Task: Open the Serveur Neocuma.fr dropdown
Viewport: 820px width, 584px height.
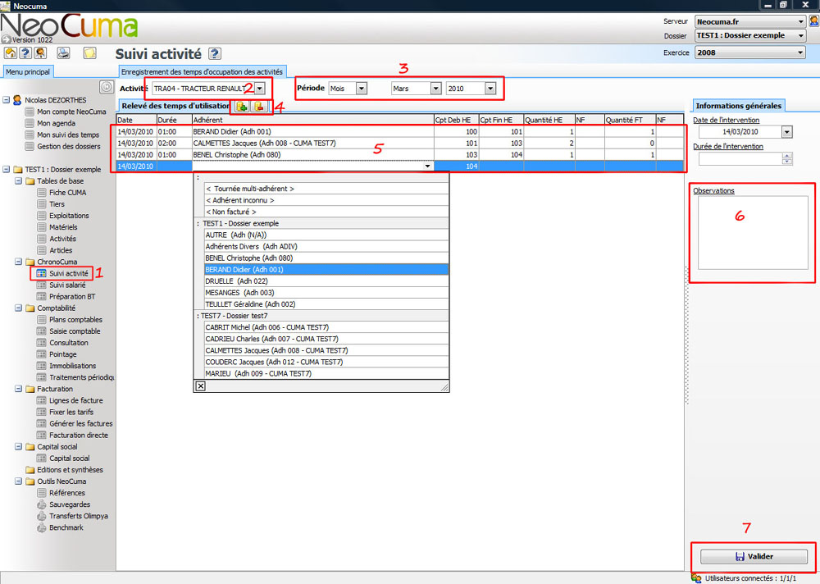Action: pyautogui.click(x=800, y=21)
